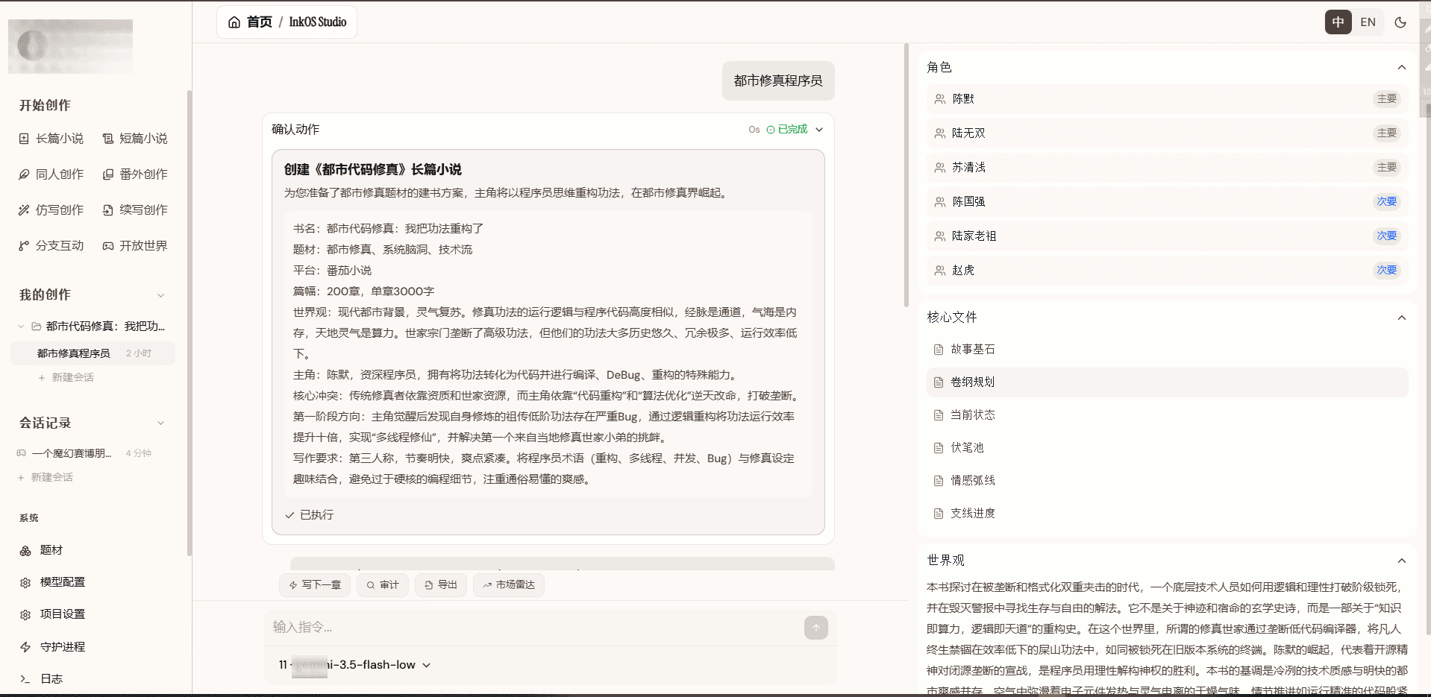Collapse the 角色 panel
This screenshot has width=1431, height=697.
click(x=1402, y=68)
